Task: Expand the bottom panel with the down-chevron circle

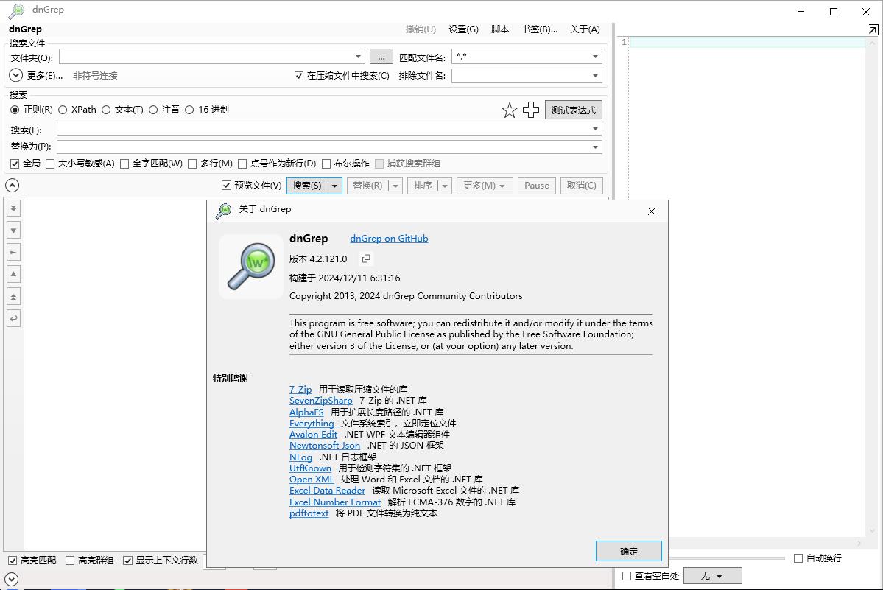Action: pos(11,579)
